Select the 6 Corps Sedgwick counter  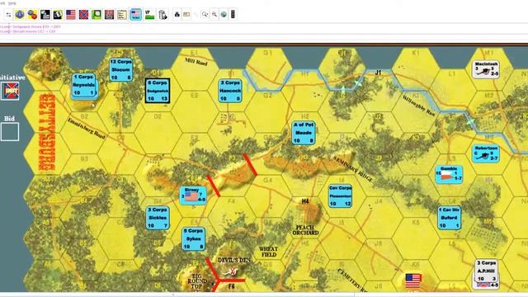(x=158, y=91)
